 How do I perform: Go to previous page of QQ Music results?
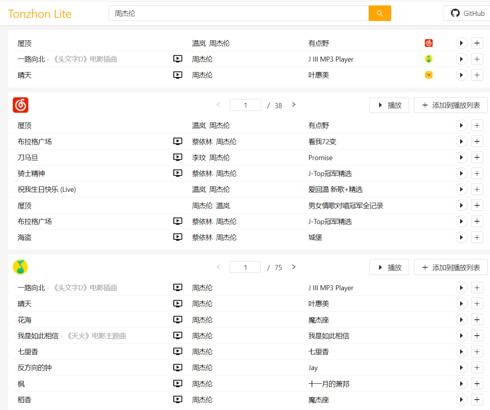tap(218, 267)
